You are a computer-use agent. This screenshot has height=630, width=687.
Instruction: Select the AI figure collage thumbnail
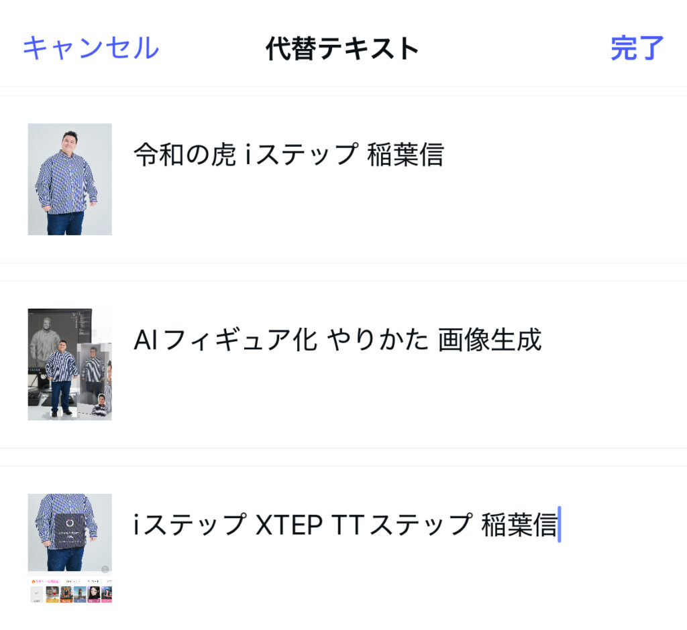click(x=70, y=364)
